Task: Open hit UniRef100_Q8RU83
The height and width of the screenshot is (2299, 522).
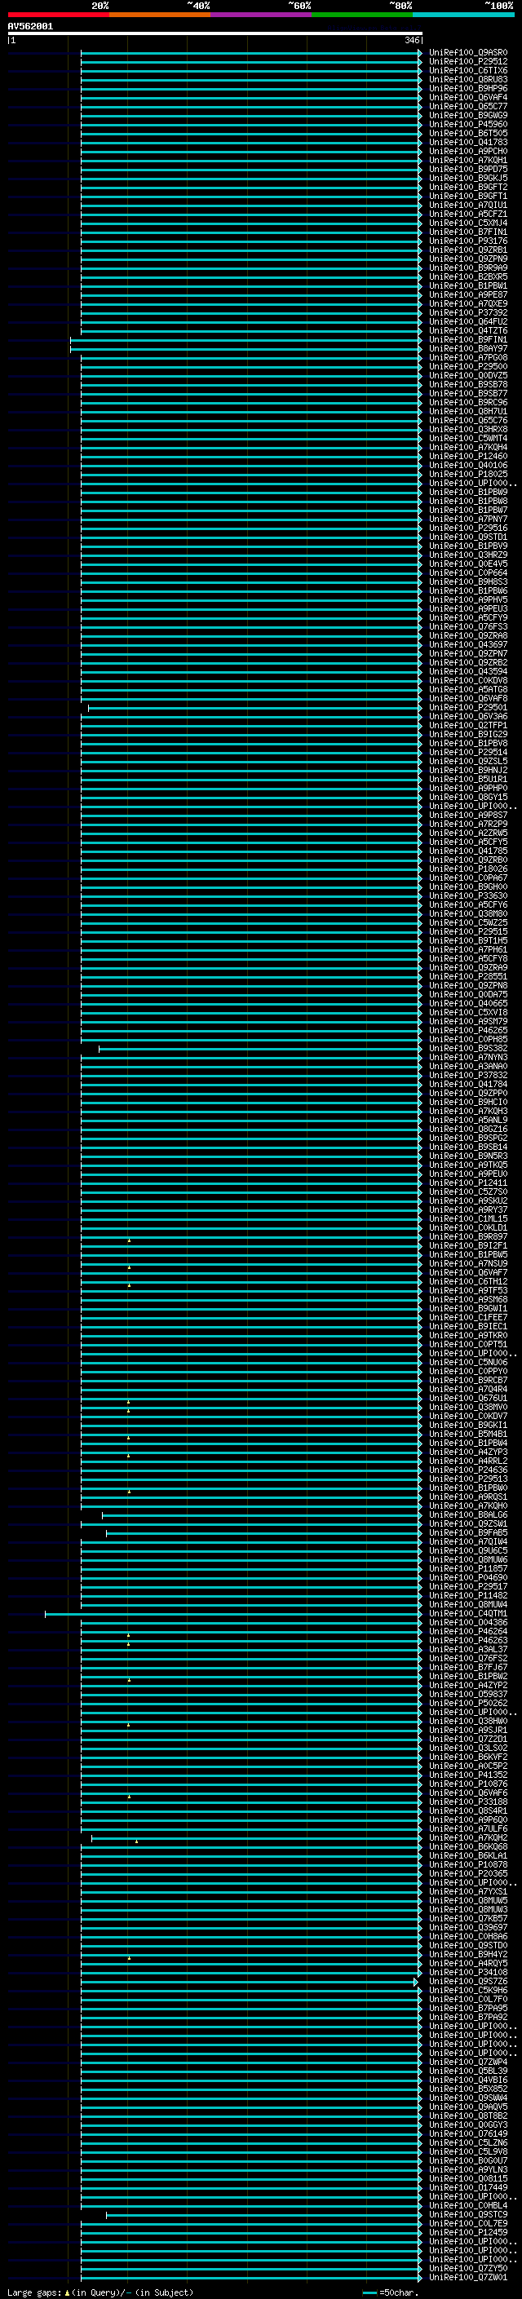Action: coord(467,79)
